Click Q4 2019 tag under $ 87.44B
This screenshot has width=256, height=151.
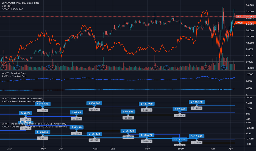(180, 115)
